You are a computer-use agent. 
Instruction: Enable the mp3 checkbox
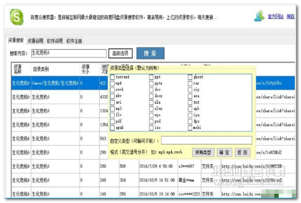click(112, 108)
